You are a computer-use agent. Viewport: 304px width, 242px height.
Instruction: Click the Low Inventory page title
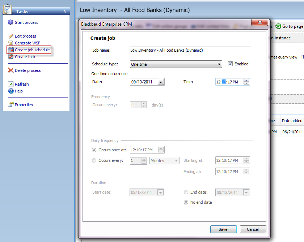(135, 10)
